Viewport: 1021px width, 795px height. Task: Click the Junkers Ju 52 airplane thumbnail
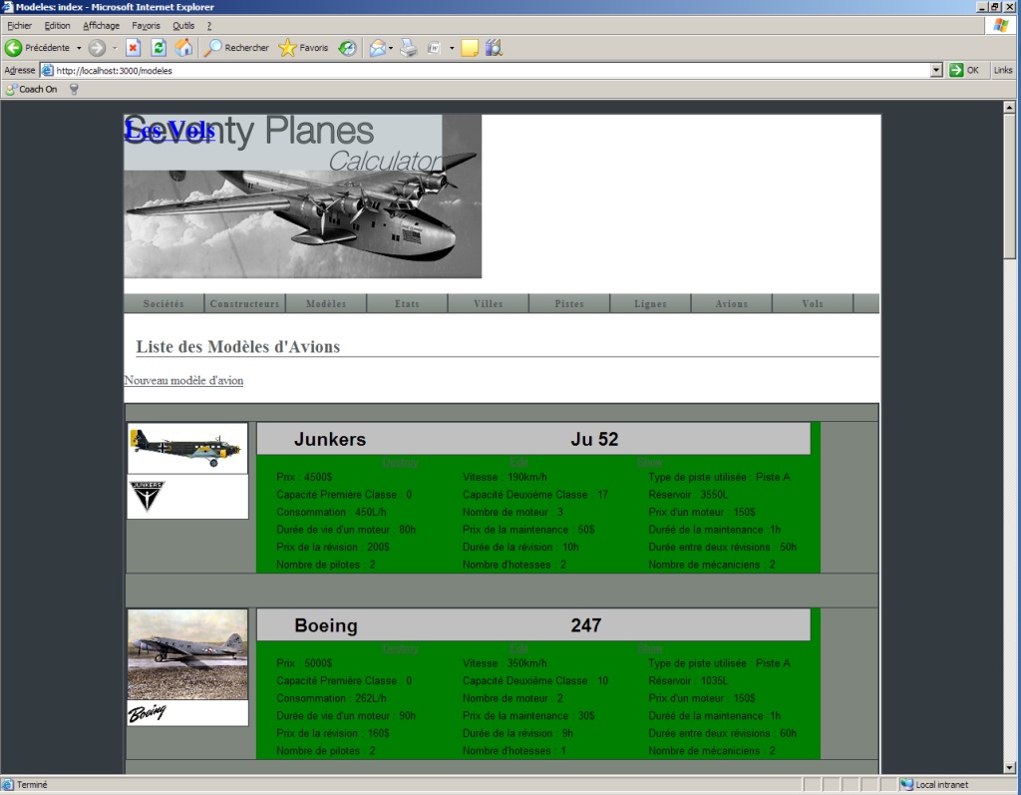187,448
